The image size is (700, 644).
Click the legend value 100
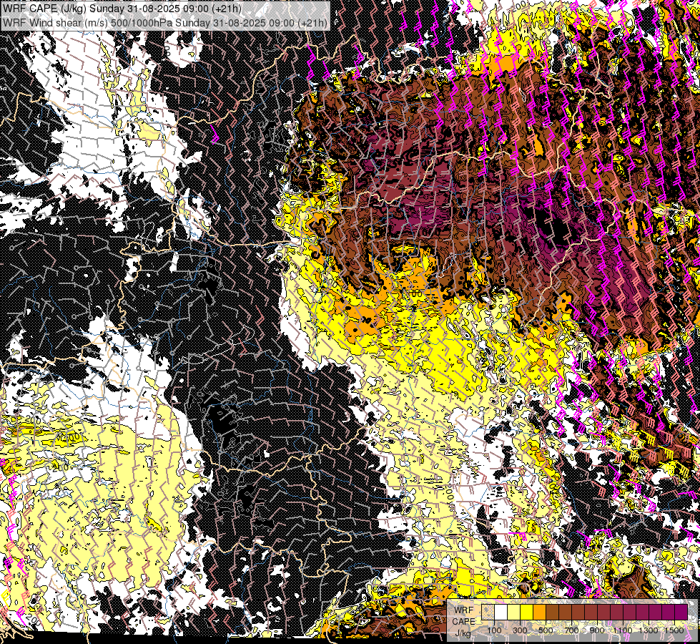494,630
